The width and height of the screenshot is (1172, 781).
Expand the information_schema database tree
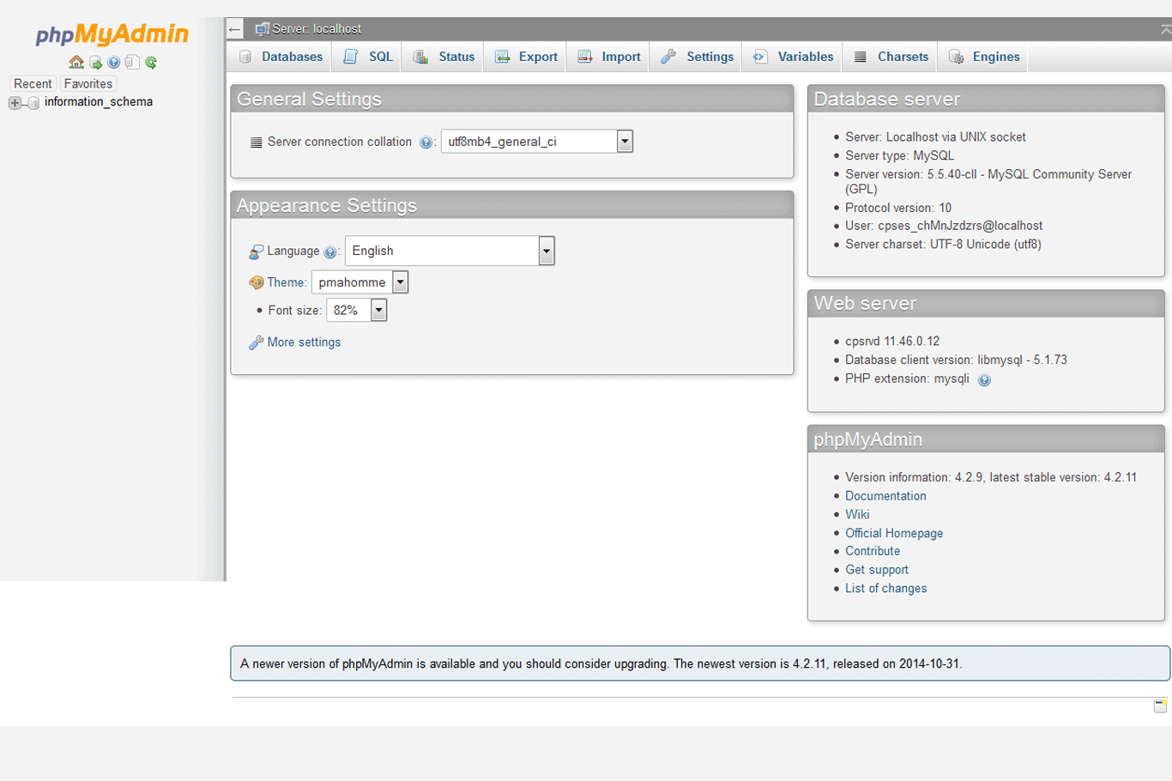[x=14, y=102]
